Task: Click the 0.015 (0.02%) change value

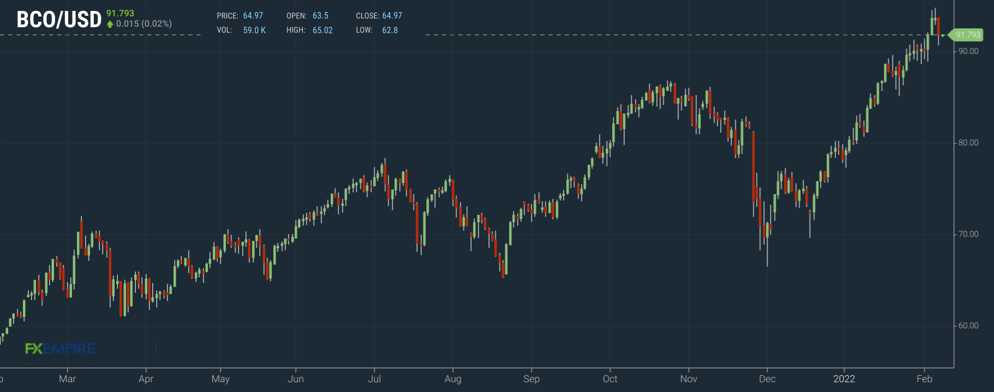Action: [x=144, y=24]
